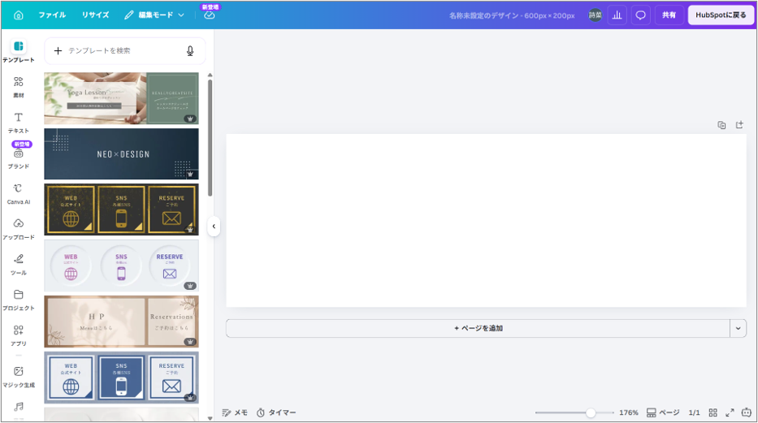Select the Yoga Lesson template thumbnail
The image size is (758, 423).
[121, 98]
